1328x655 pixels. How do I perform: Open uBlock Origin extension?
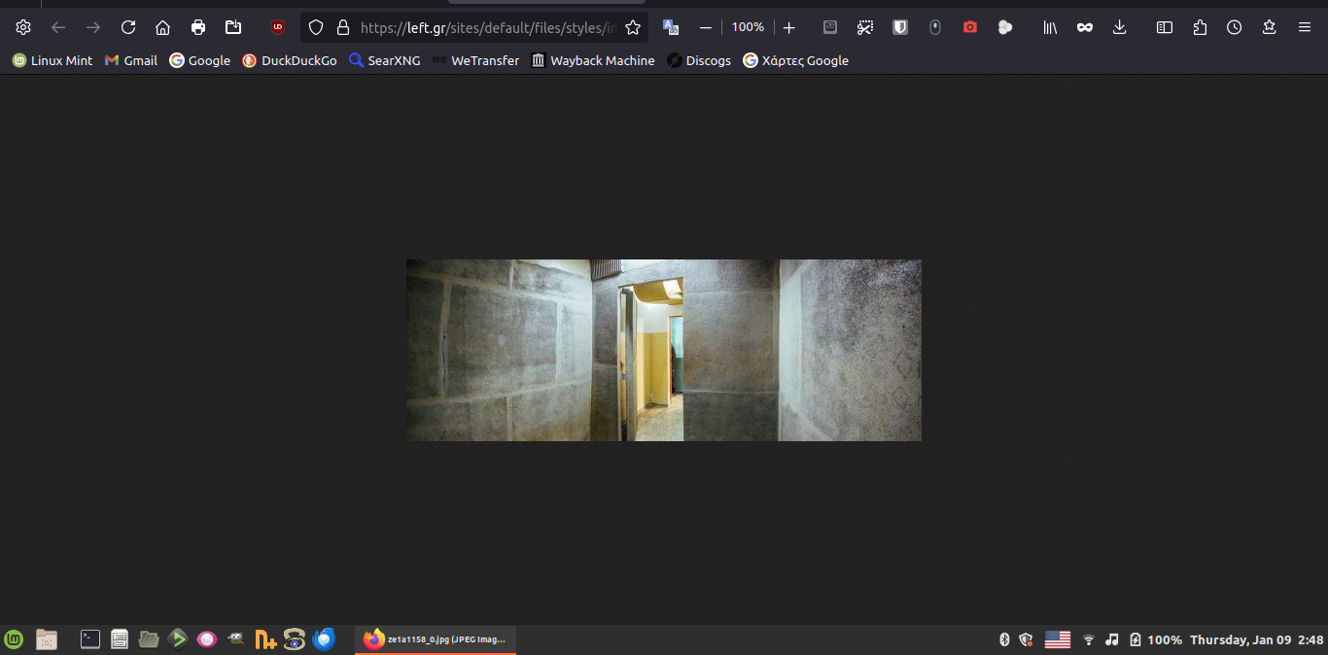(278, 27)
